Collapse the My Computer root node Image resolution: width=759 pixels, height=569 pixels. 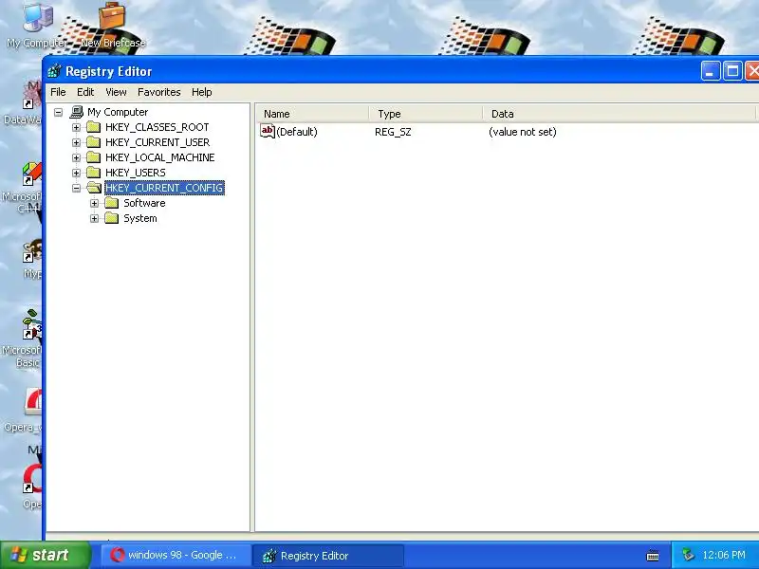58,112
